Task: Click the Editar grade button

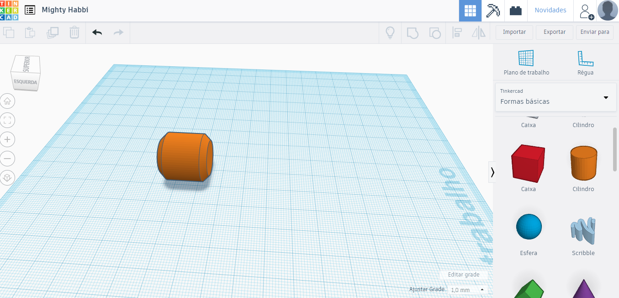Action: [x=464, y=275]
